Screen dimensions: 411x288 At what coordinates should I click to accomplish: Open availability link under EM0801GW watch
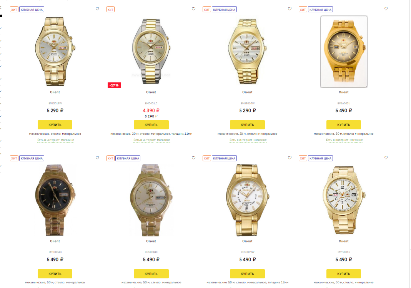click(x=248, y=140)
